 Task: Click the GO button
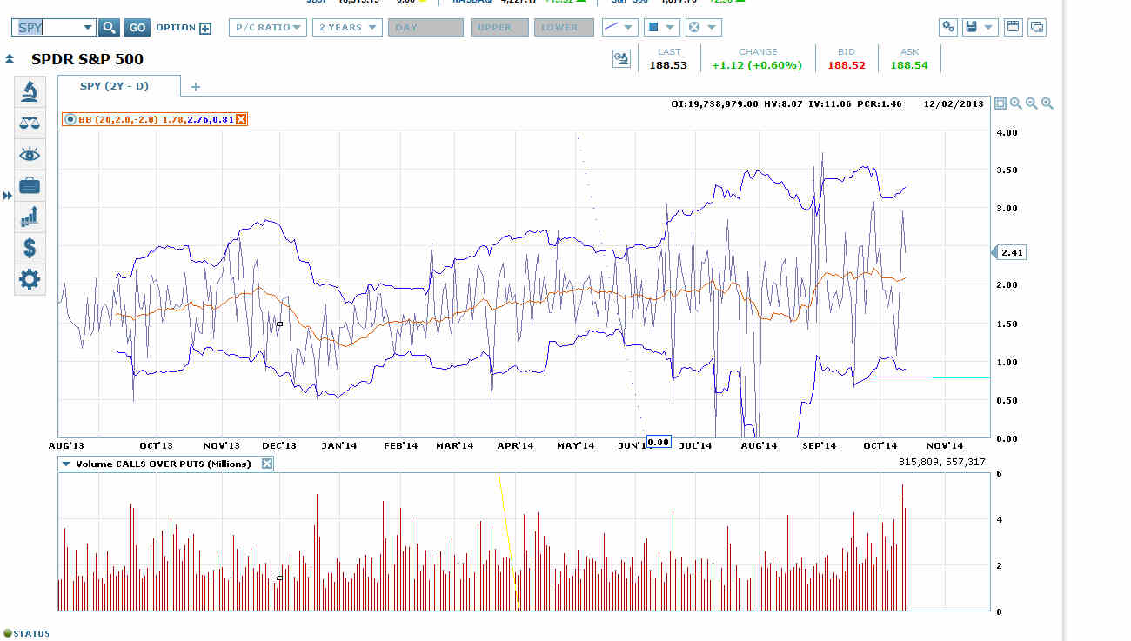click(x=137, y=28)
